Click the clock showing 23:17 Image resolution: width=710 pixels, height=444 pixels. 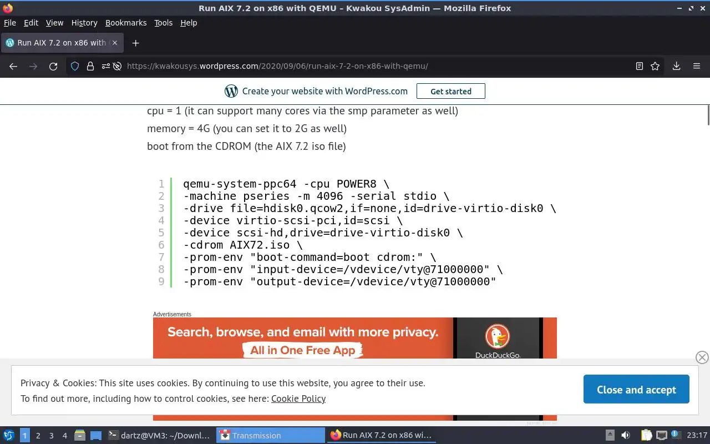(x=697, y=435)
